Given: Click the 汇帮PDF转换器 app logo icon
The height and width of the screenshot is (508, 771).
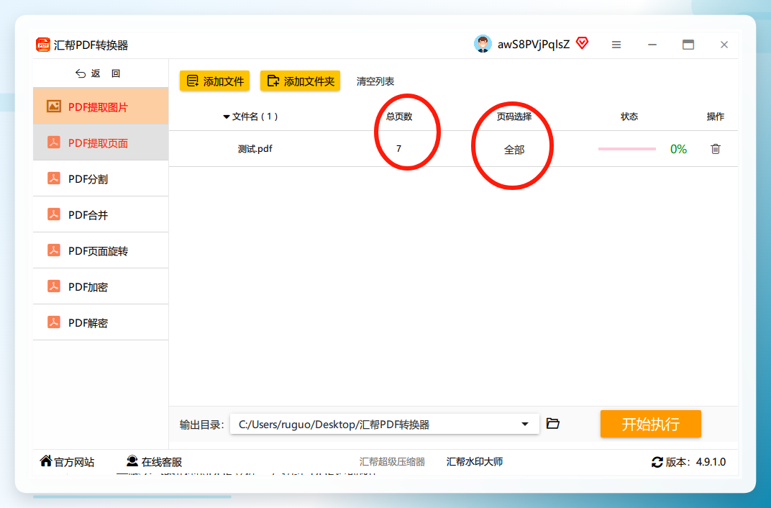Looking at the screenshot, I should pos(43,45).
